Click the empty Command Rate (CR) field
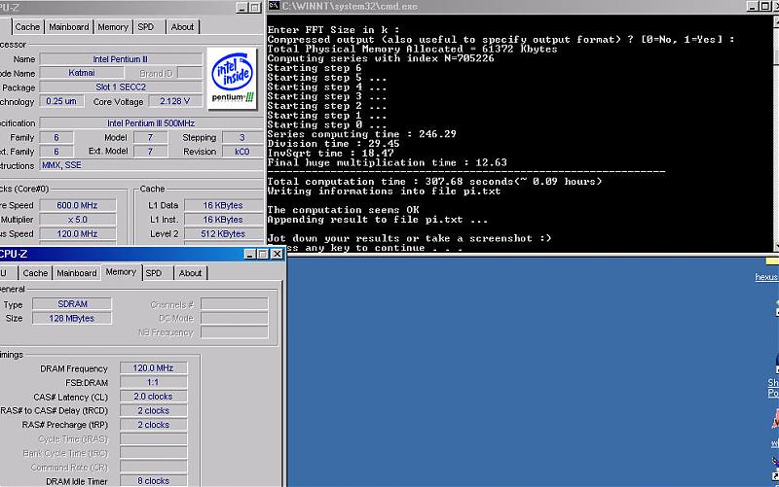 click(154, 468)
